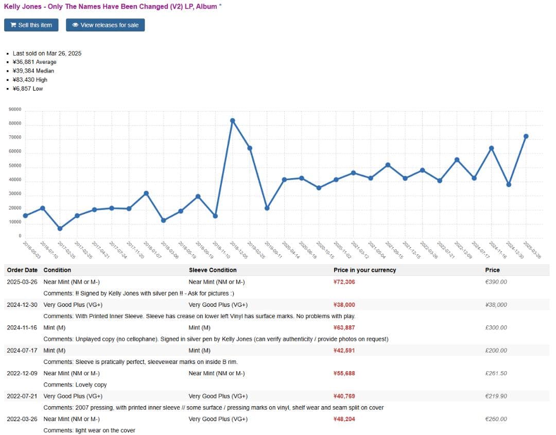Click the 'Lovely copy' comment text
This screenshot has width=556, height=435.
[75, 385]
